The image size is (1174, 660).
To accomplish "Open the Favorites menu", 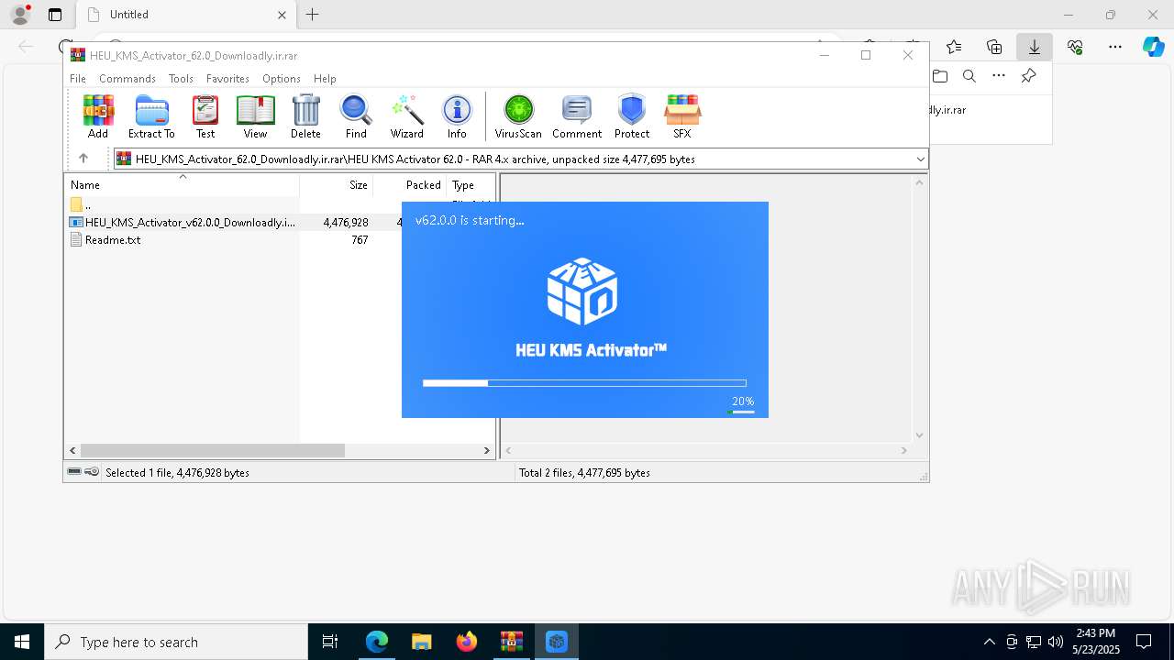I will [227, 79].
